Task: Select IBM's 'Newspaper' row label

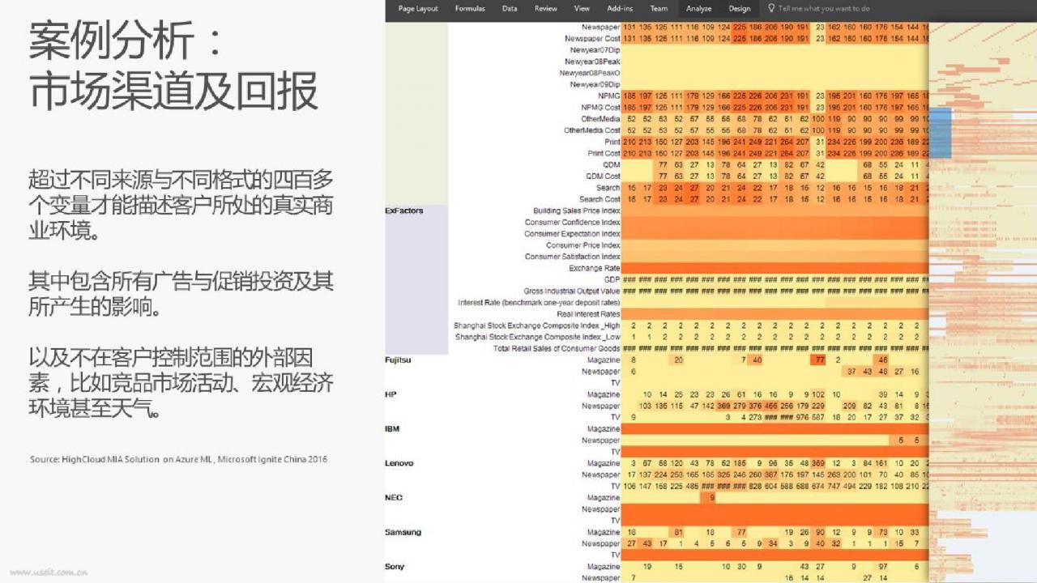Action: coord(600,440)
